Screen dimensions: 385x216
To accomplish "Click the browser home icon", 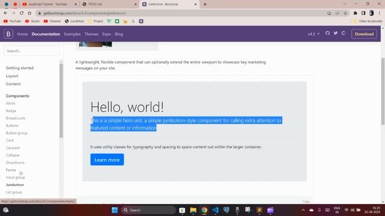I will click(x=29, y=13).
